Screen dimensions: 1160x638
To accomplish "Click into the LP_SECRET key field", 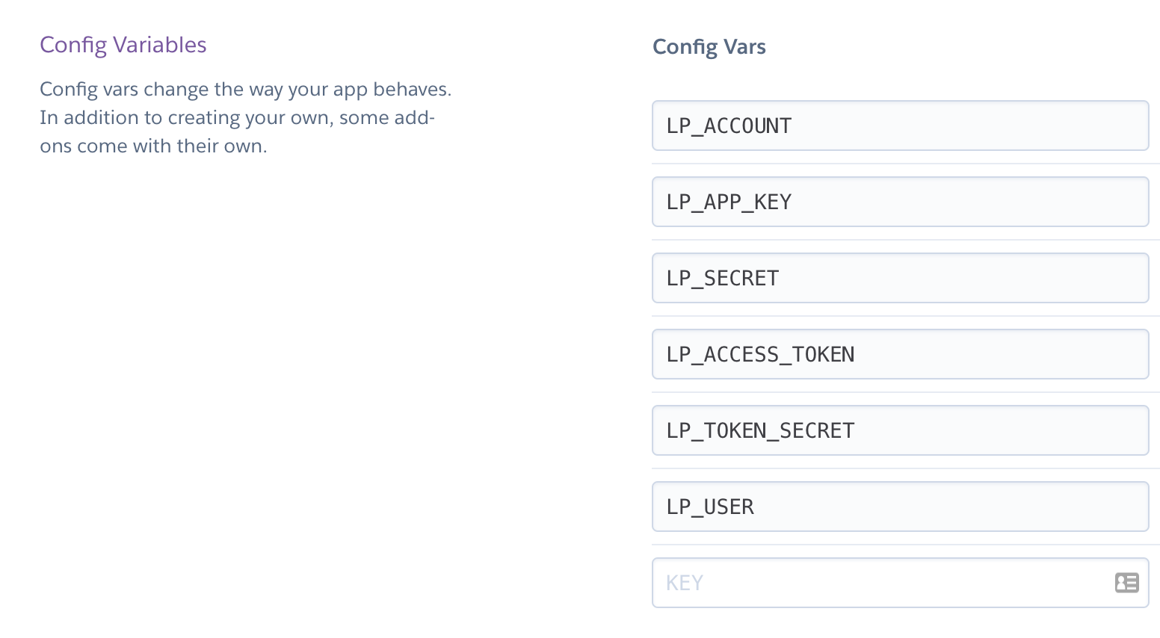I will (900, 278).
